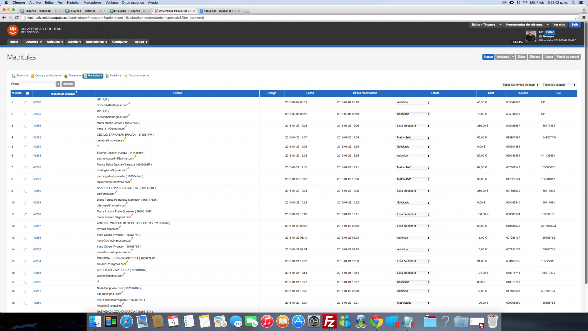Click pencil edit icon beside df.mcorbalan@gmail.com first row

point(129,103)
